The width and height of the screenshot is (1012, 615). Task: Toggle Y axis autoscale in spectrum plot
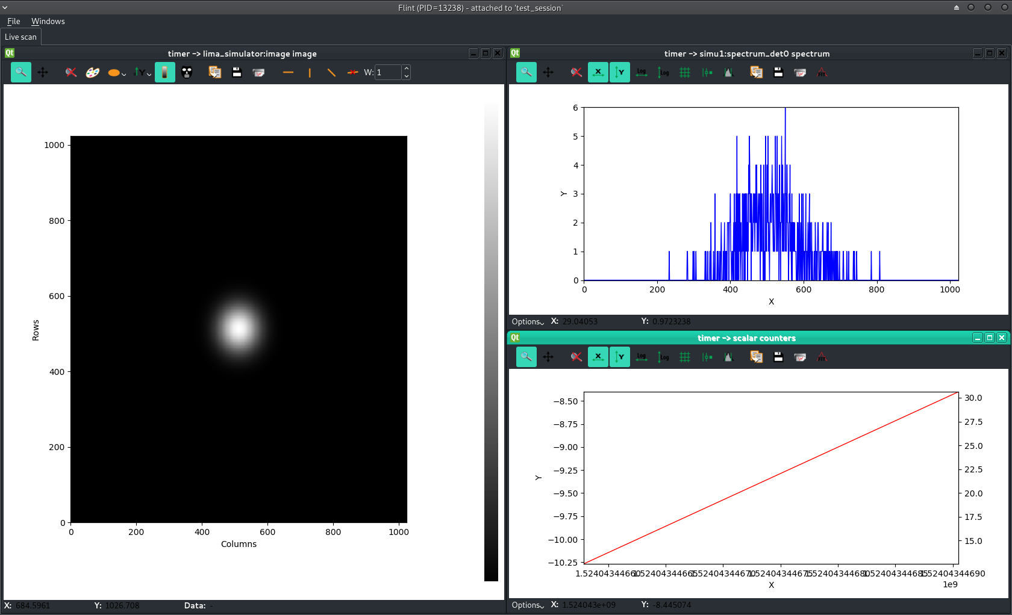(620, 72)
